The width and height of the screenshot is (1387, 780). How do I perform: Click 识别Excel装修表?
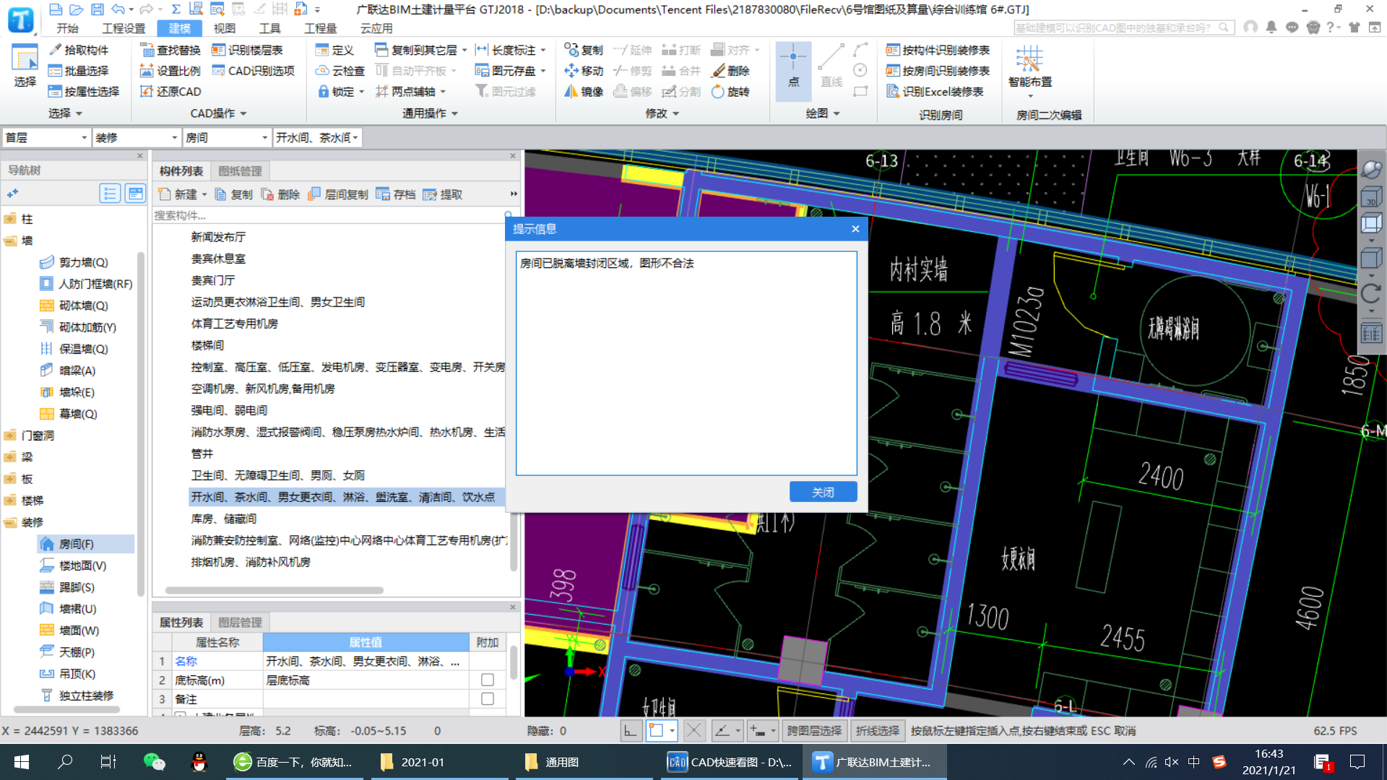click(x=935, y=92)
